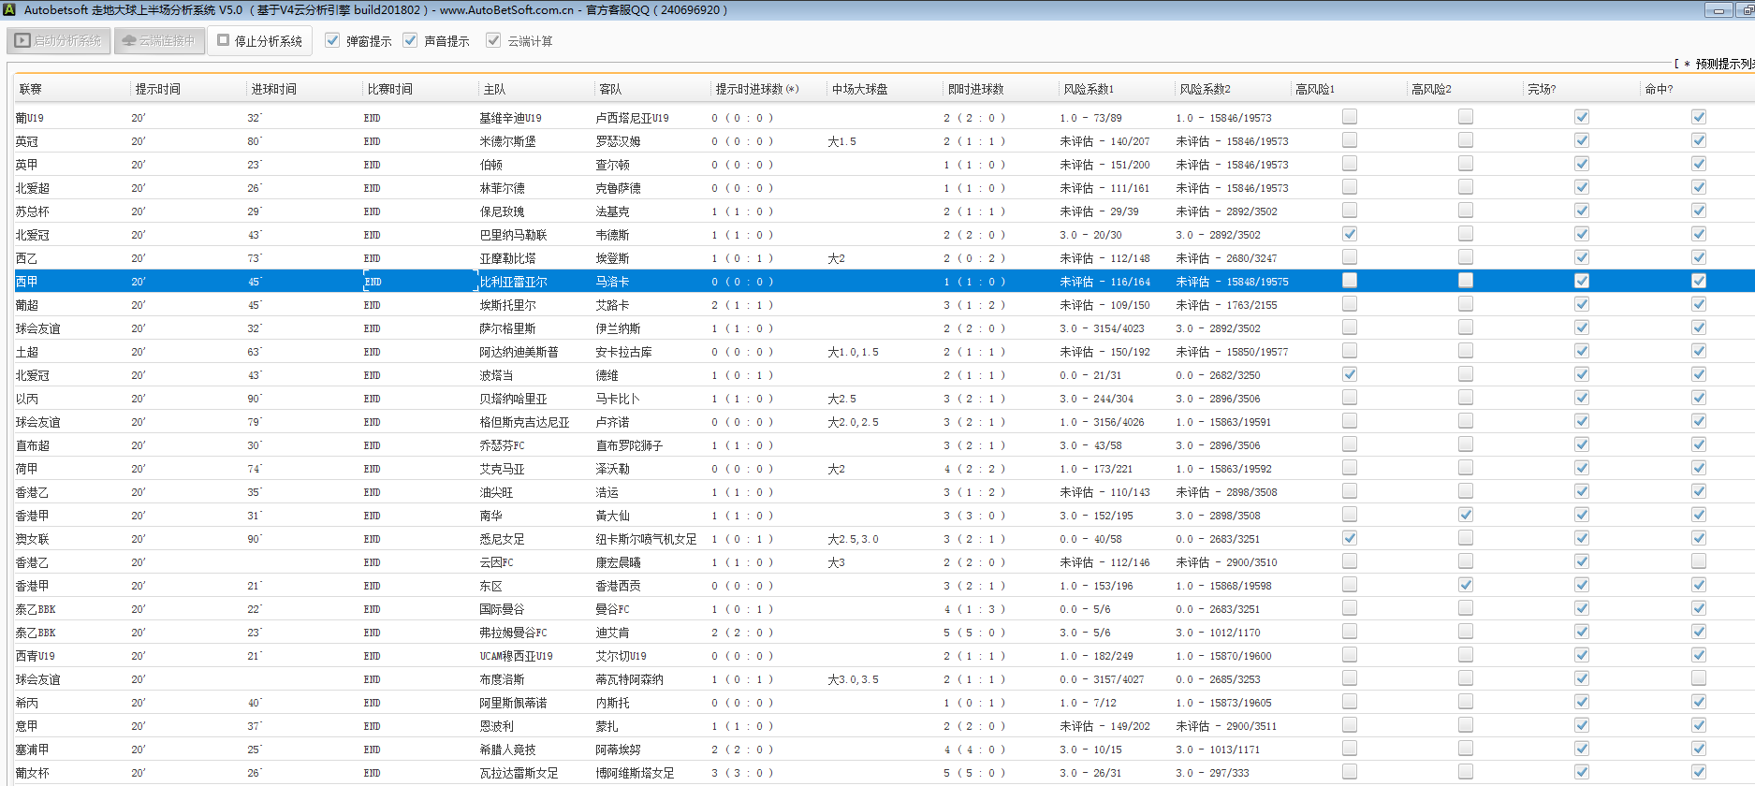The height and width of the screenshot is (786, 1755).
Task: Toggle the 云端计算 checkbox
Action: [493, 40]
